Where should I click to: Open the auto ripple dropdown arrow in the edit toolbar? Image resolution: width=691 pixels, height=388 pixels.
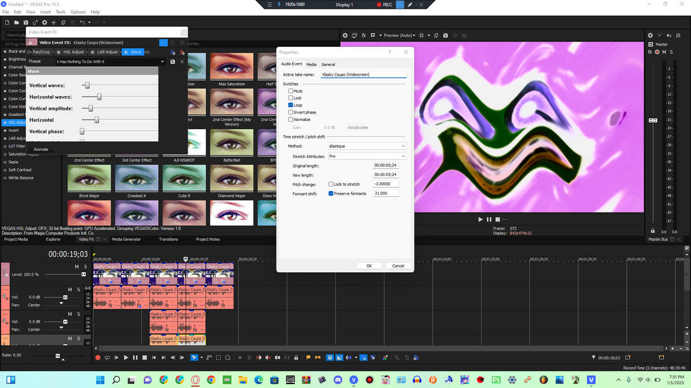355,358
